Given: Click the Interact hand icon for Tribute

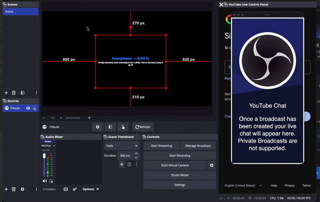Looking at the screenshot, I should [123, 127].
